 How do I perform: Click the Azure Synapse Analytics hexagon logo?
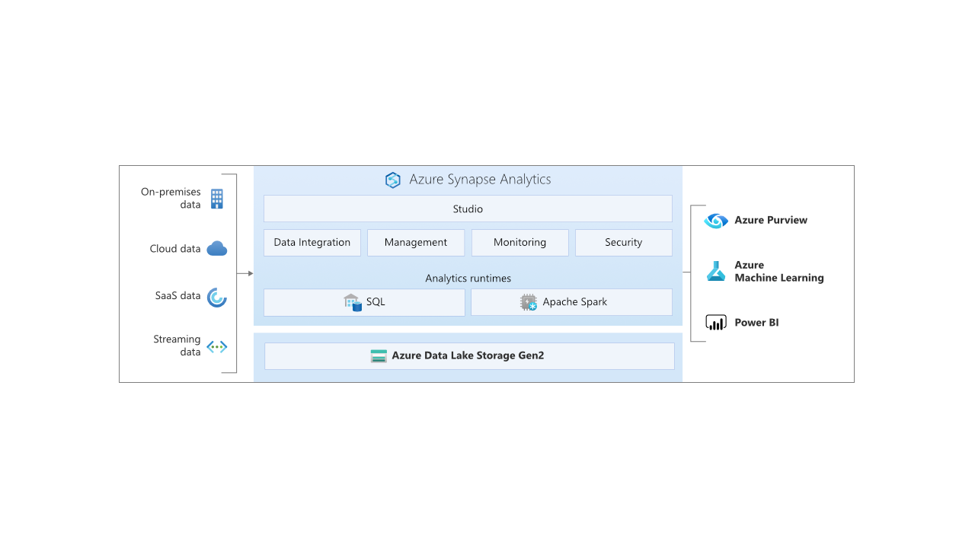[393, 180]
